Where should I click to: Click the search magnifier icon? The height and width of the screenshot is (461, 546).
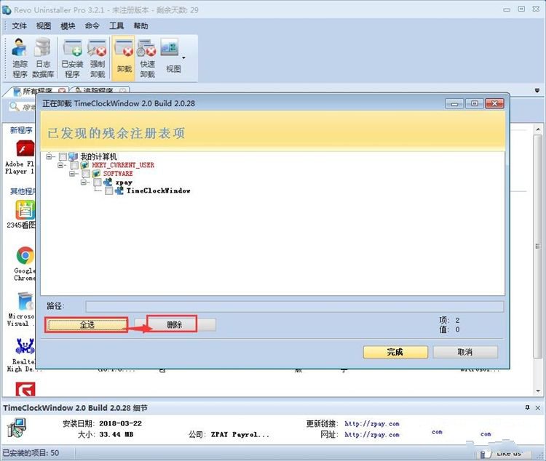coord(15,106)
